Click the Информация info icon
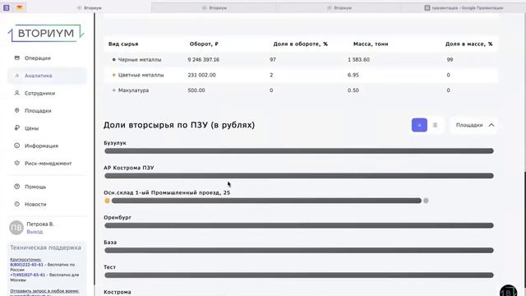526x296 pixels. 16,146
